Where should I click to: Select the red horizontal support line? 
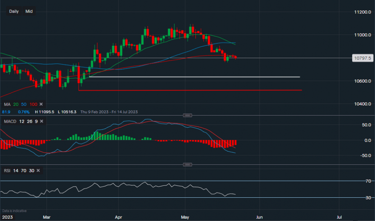(x=195, y=90)
